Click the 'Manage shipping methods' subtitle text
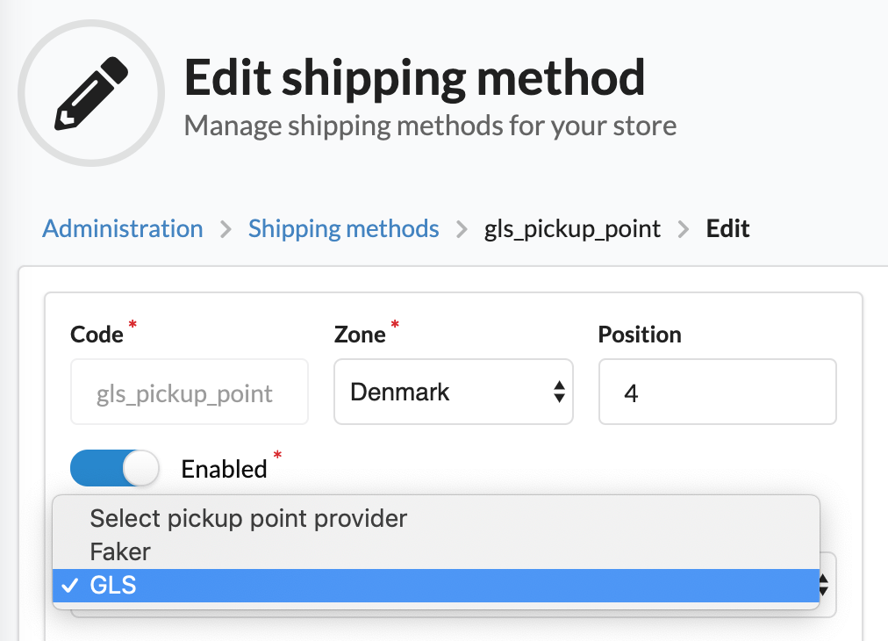Screen dimensions: 888x641 pyautogui.click(x=430, y=125)
